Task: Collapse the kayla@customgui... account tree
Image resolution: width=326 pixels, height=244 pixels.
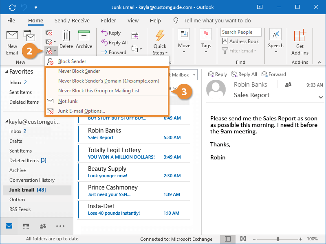Action: click(x=7, y=122)
